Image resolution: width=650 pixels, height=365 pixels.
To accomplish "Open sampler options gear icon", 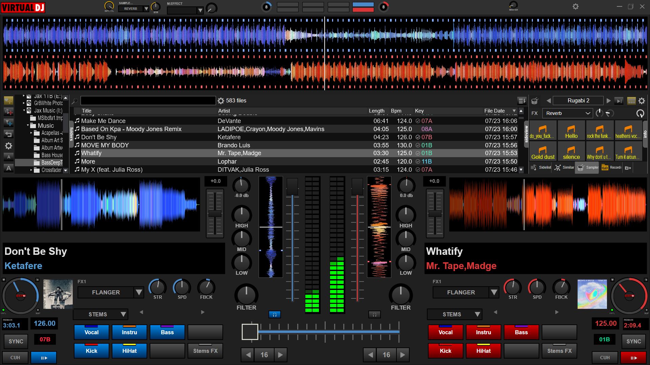I will point(642,101).
